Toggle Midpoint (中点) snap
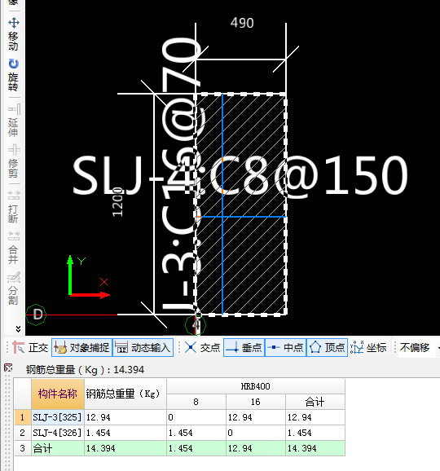The image size is (440, 471). [x=286, y=347]
